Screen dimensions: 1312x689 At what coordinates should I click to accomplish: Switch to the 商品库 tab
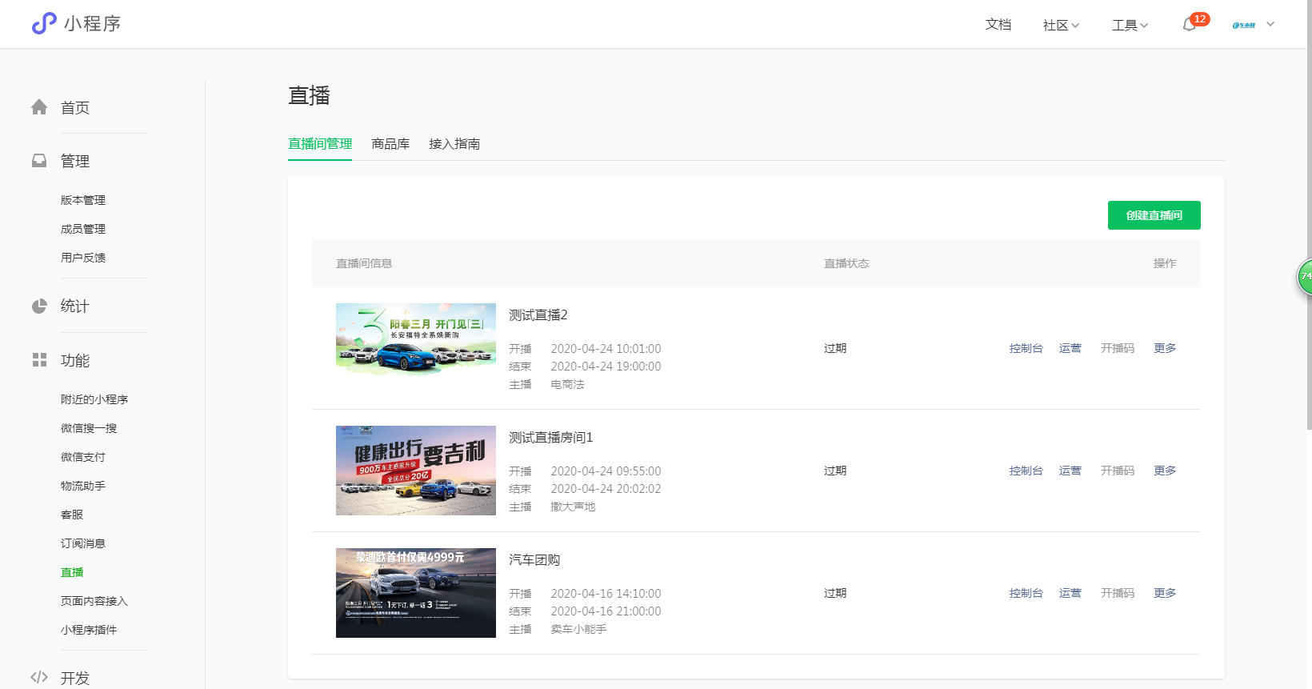pyautogui.click(x=390, y=144)
